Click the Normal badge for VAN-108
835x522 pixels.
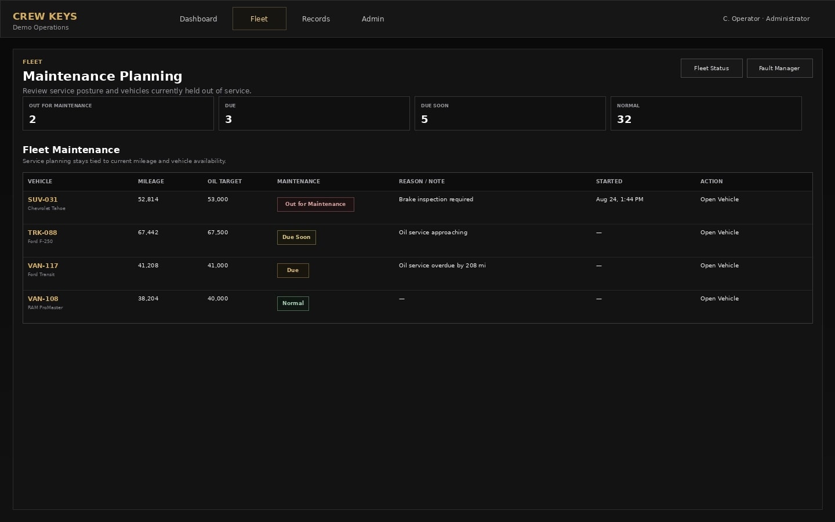coord(293,303)
